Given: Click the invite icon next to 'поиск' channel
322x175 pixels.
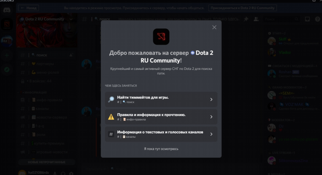Looking at the screenshot, I should (x=71, y=55).
